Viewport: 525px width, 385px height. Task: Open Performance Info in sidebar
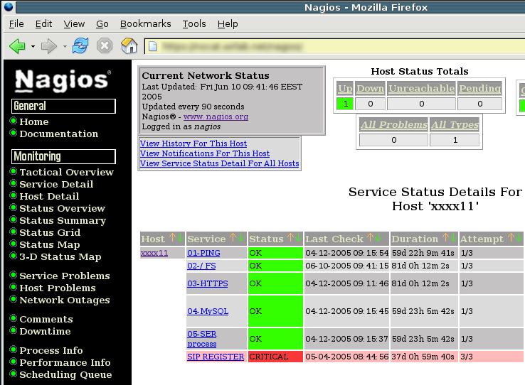65,362
